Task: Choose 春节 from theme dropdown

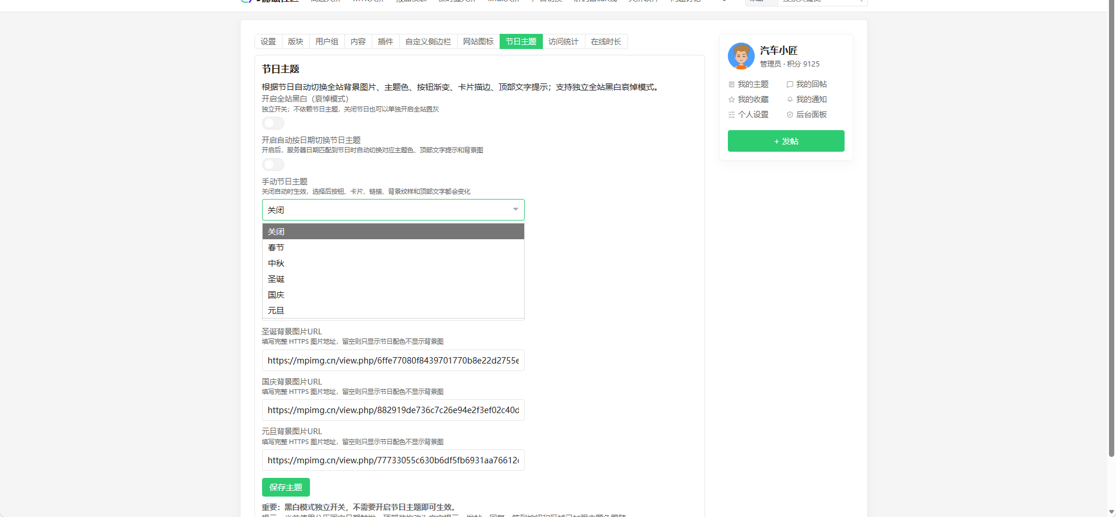Action: 393,247
